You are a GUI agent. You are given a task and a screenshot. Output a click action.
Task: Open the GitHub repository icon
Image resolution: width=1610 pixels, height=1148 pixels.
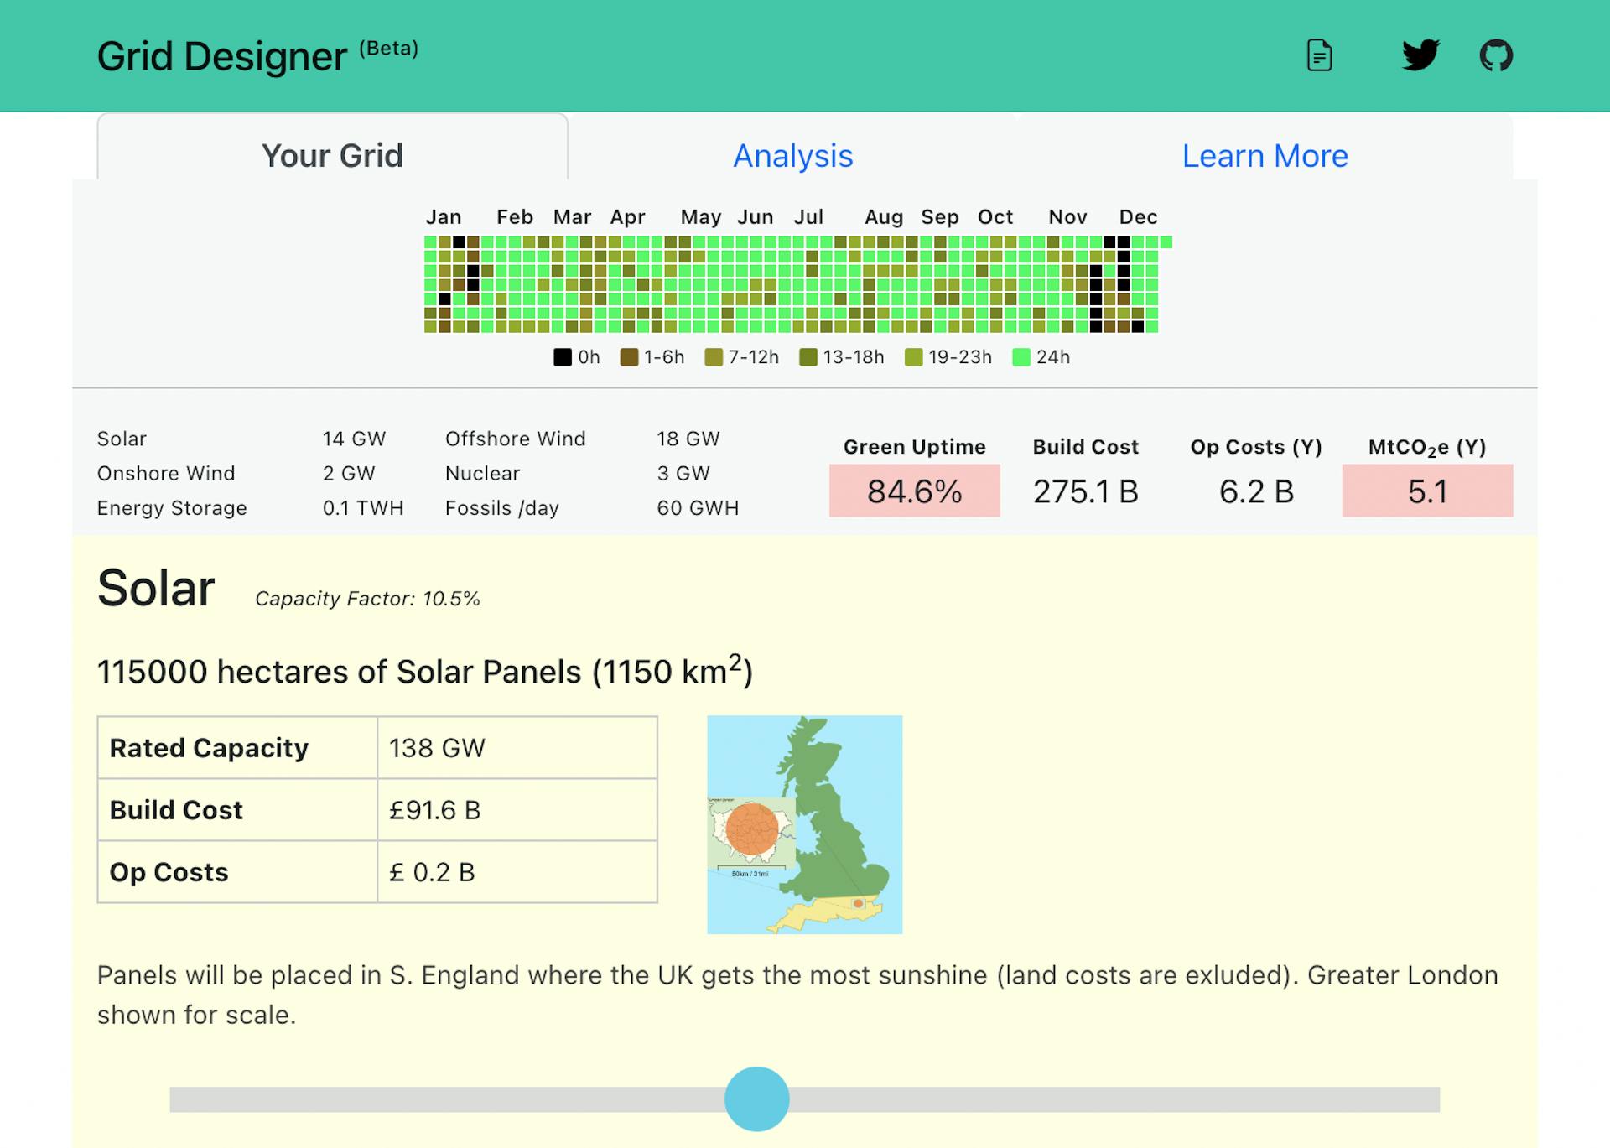point(1498,55)
